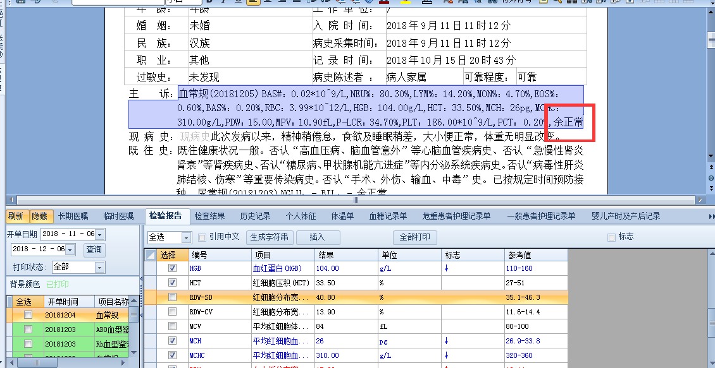This screenshot has height=368, width=715.
Task: Open the 历史记录 tab
Action: pyautogui.click(x=256, y=216)
